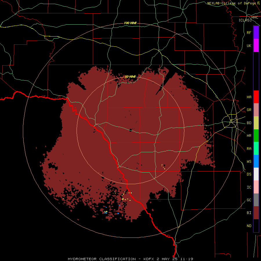Click the '100 NMI' range ring label

130,23
